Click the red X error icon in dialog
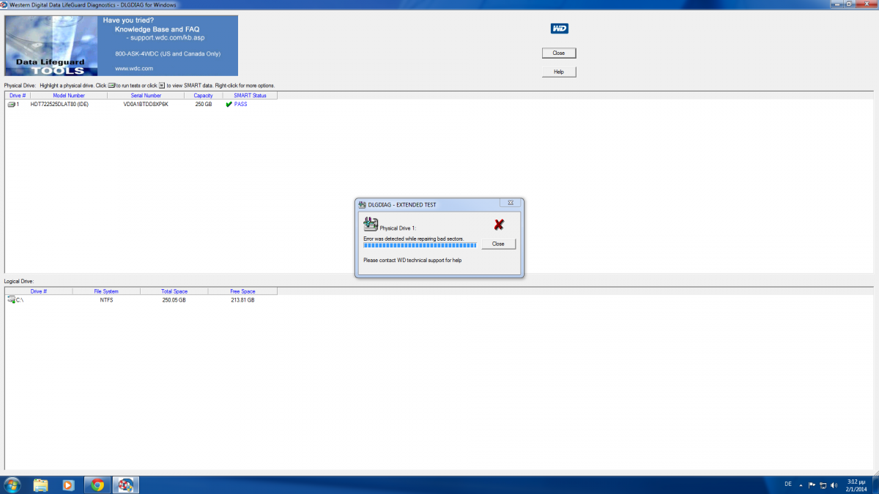Image resolution: width=879 pixels, height=494 pixels. [x=499, y=225]
